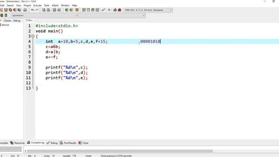Click the Redo toolbar icon
The width and height of the screenshot is (279, 157).
37,10
